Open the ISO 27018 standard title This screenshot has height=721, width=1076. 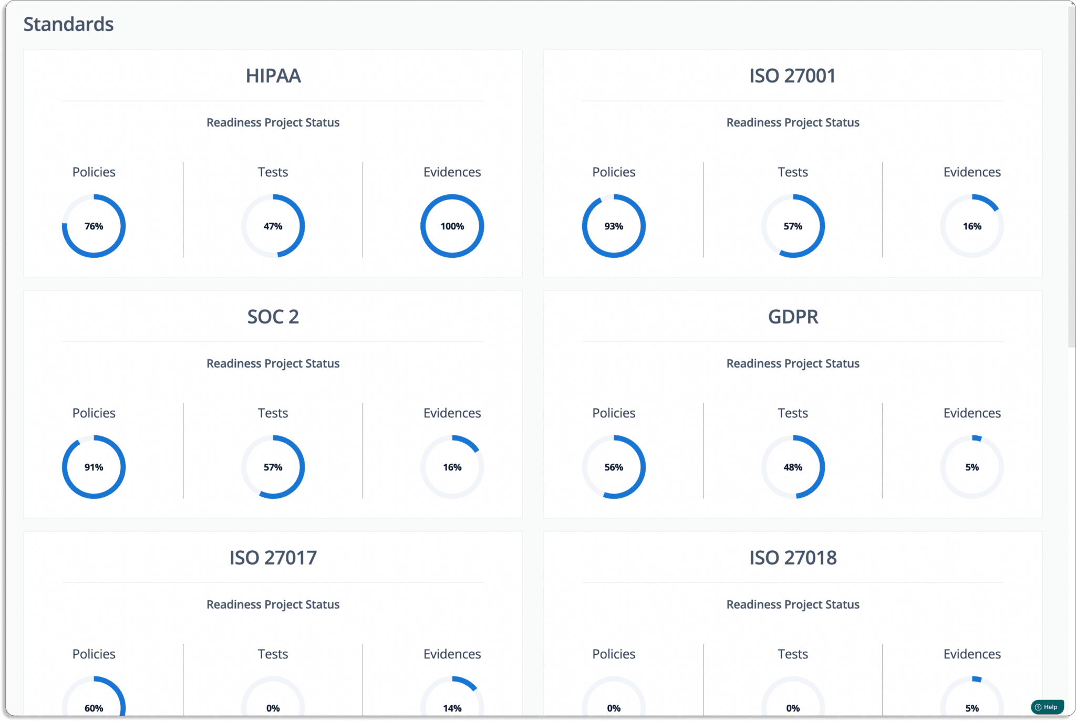tap(793, 558)
